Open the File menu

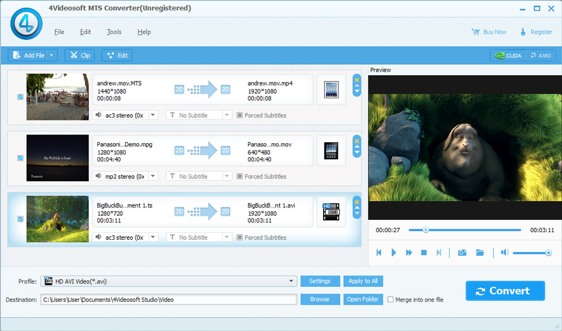click(x=59, y=32)
